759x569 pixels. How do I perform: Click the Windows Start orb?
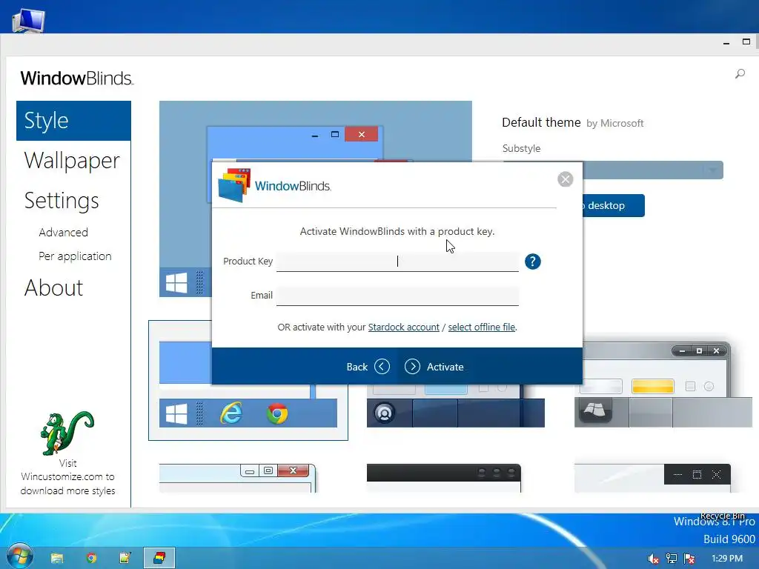pyautogui.click(x=20, y=556)
